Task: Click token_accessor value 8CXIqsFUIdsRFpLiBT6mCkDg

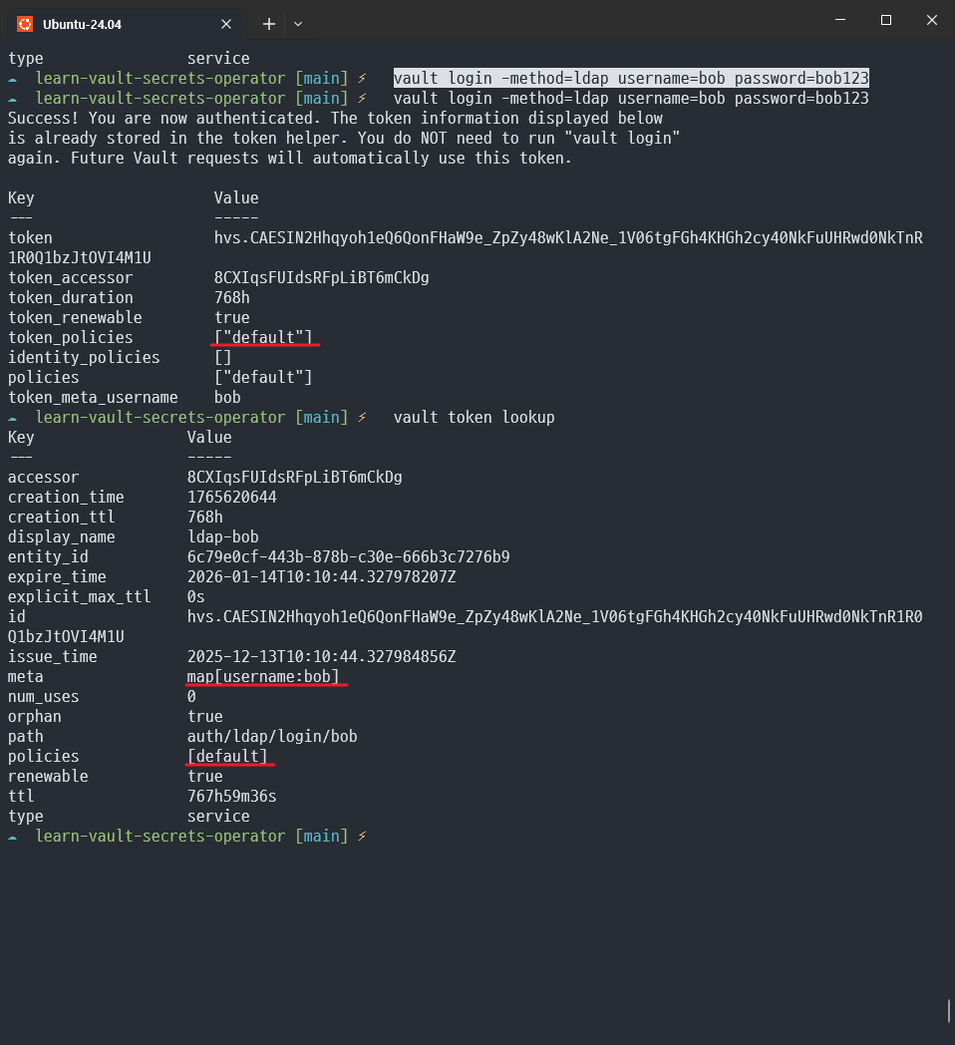Action: click(321, 277)
